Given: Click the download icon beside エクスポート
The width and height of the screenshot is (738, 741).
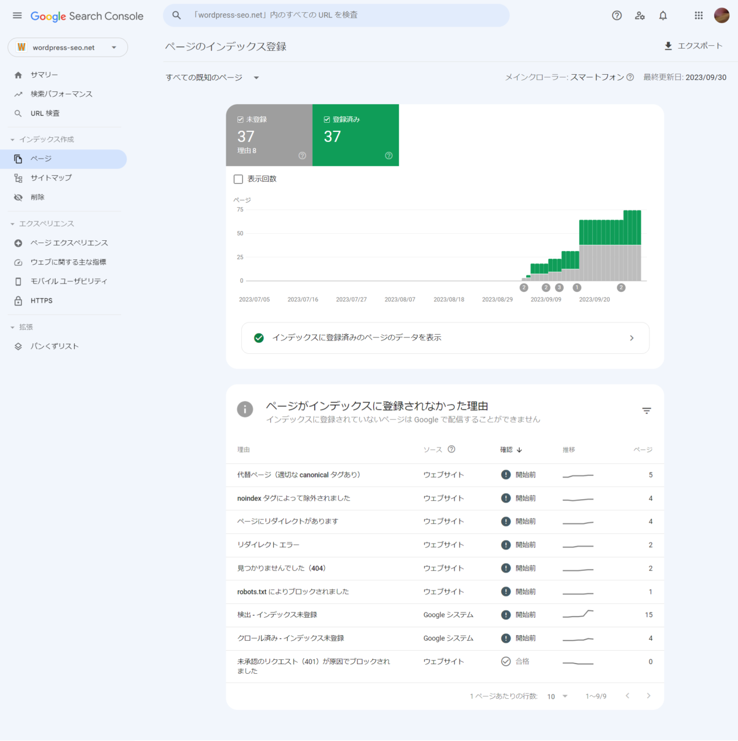Looking at the screenshot, I should point(668,46).
